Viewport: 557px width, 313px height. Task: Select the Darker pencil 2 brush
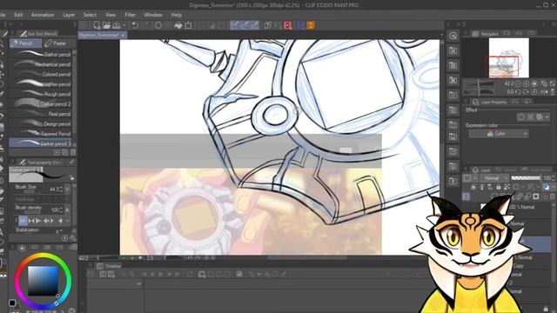coord(40,104)
